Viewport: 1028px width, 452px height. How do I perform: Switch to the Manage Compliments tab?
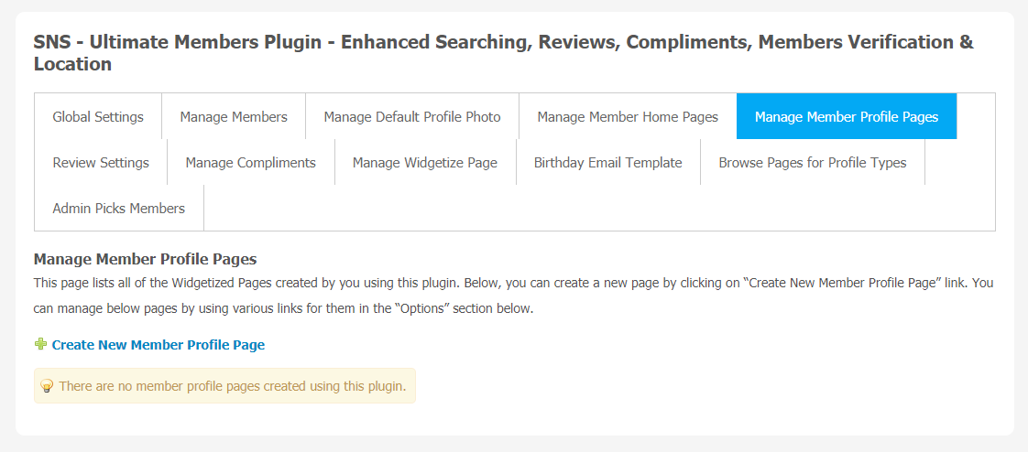[x=251, y=163]
